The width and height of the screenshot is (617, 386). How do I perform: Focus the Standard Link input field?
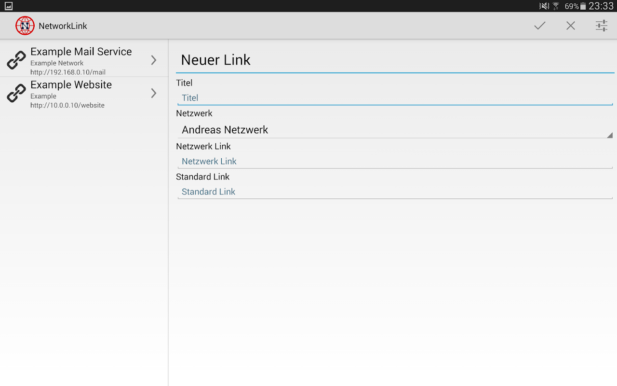394,192
